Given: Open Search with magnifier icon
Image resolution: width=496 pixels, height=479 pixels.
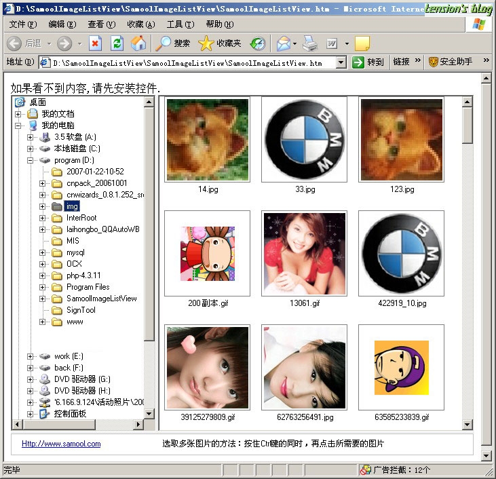Looking at the screenshot, I should [x=173, y=43].
